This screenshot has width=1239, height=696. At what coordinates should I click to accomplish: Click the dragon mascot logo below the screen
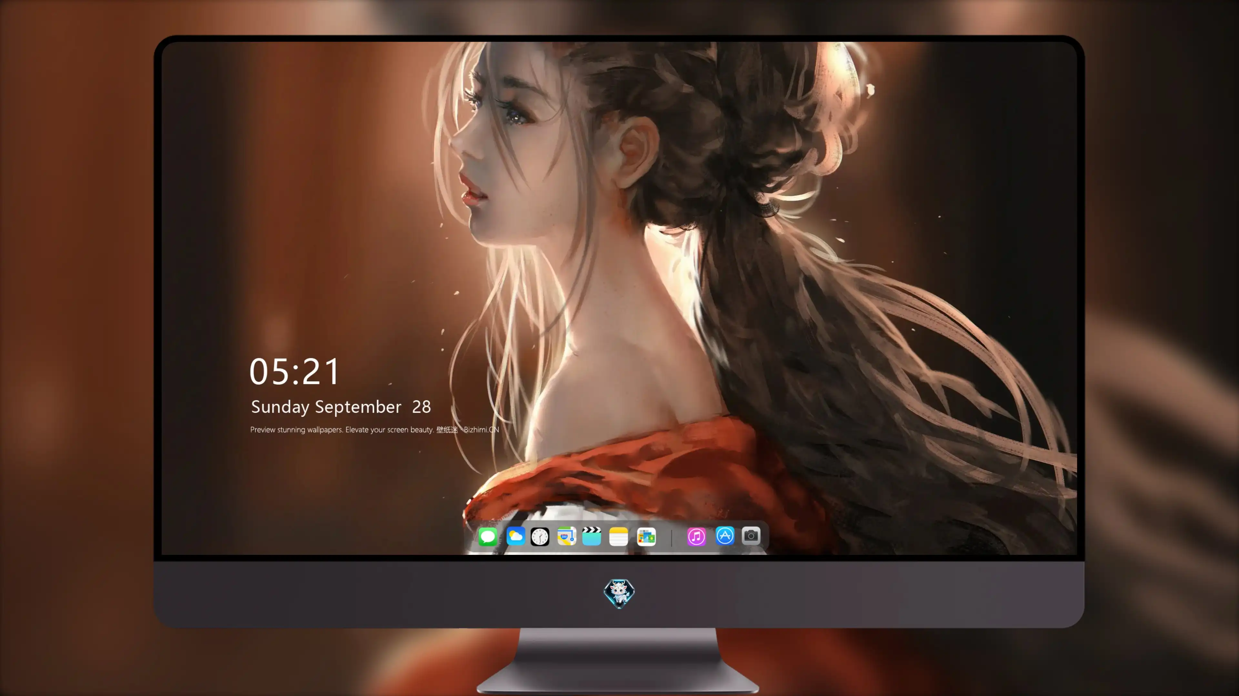619,593
